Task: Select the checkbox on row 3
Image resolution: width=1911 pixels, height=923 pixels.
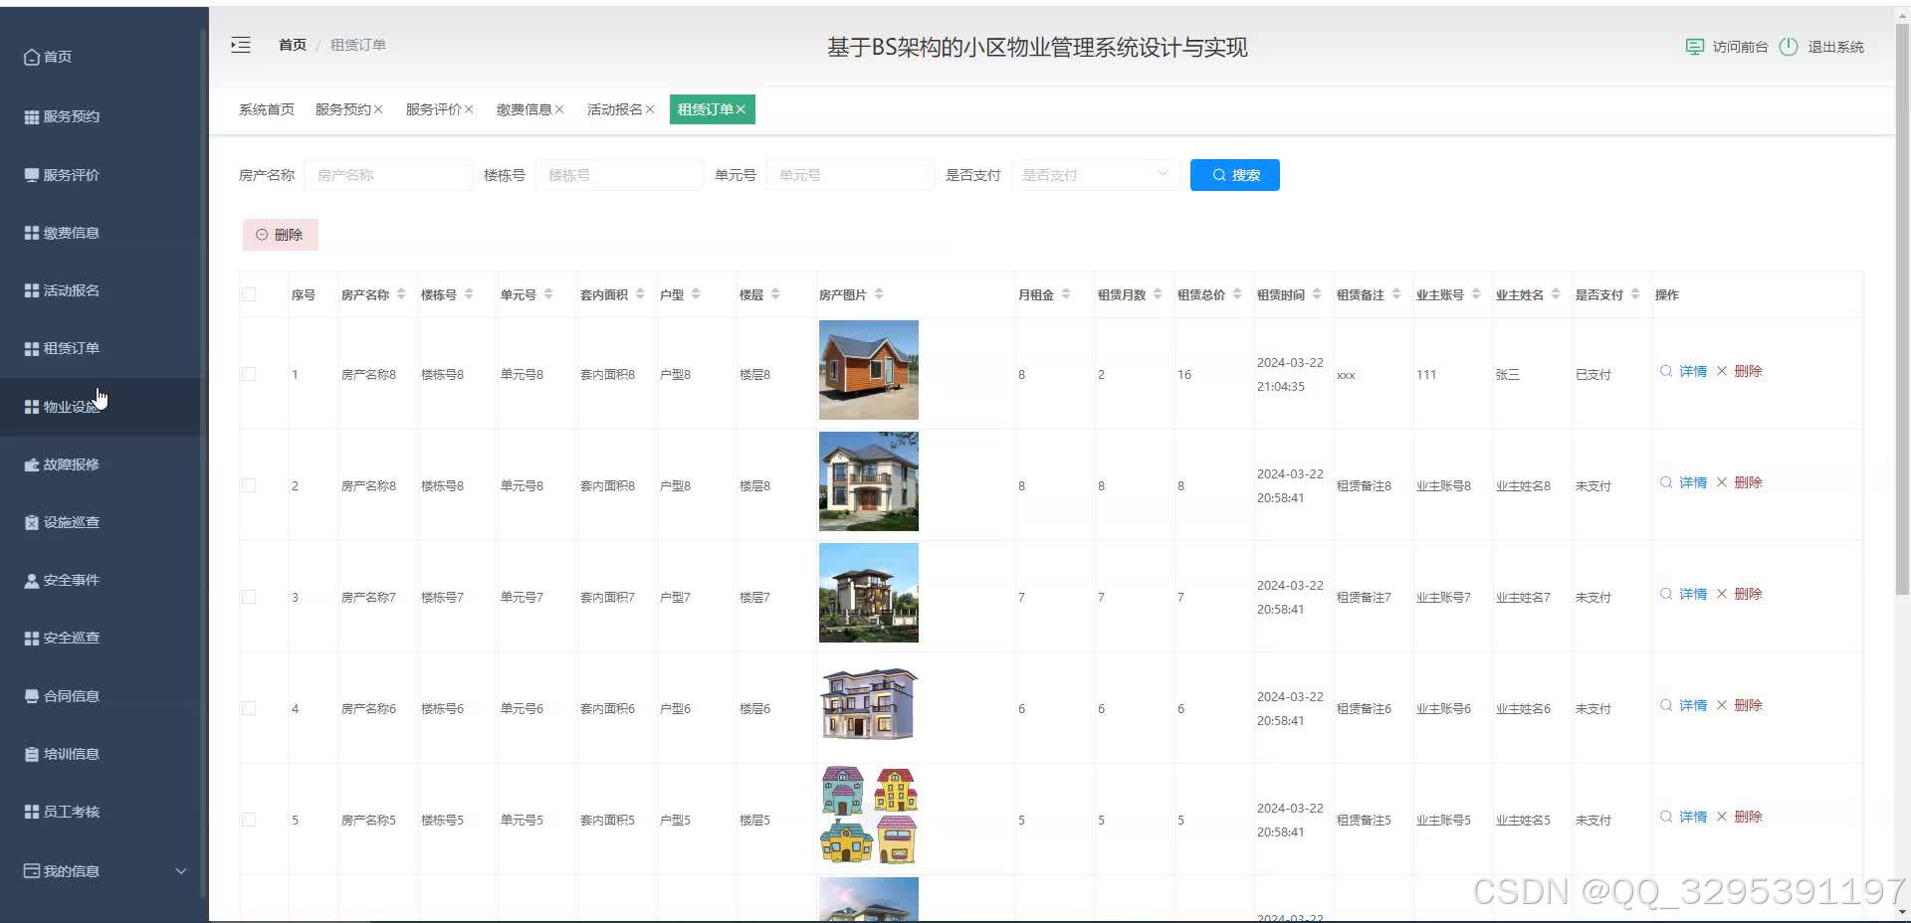Action: coord(249,597)
